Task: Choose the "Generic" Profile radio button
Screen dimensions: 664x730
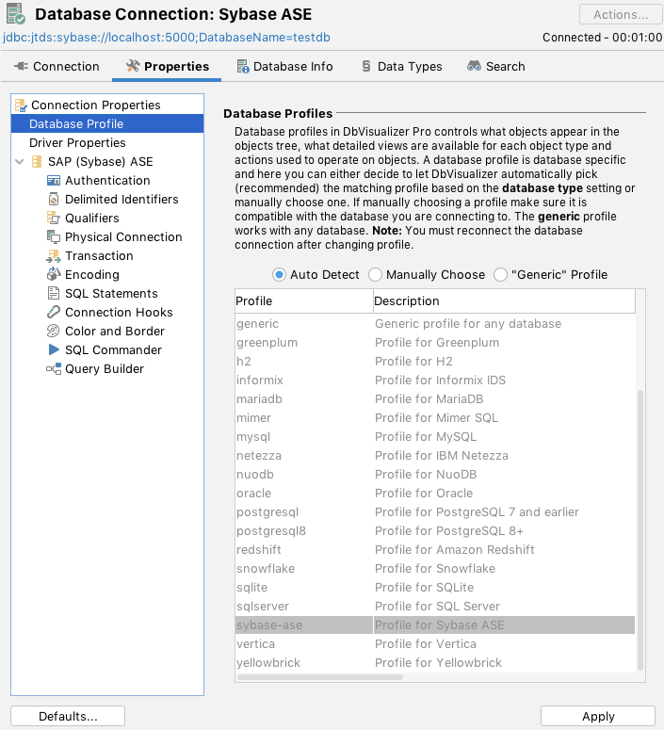Action: 500,274
